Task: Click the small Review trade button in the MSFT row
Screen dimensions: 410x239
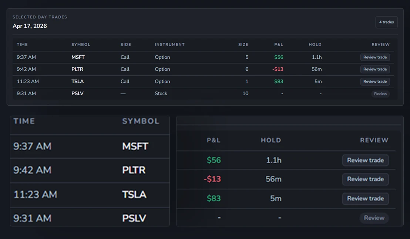Action: point(375,57)
